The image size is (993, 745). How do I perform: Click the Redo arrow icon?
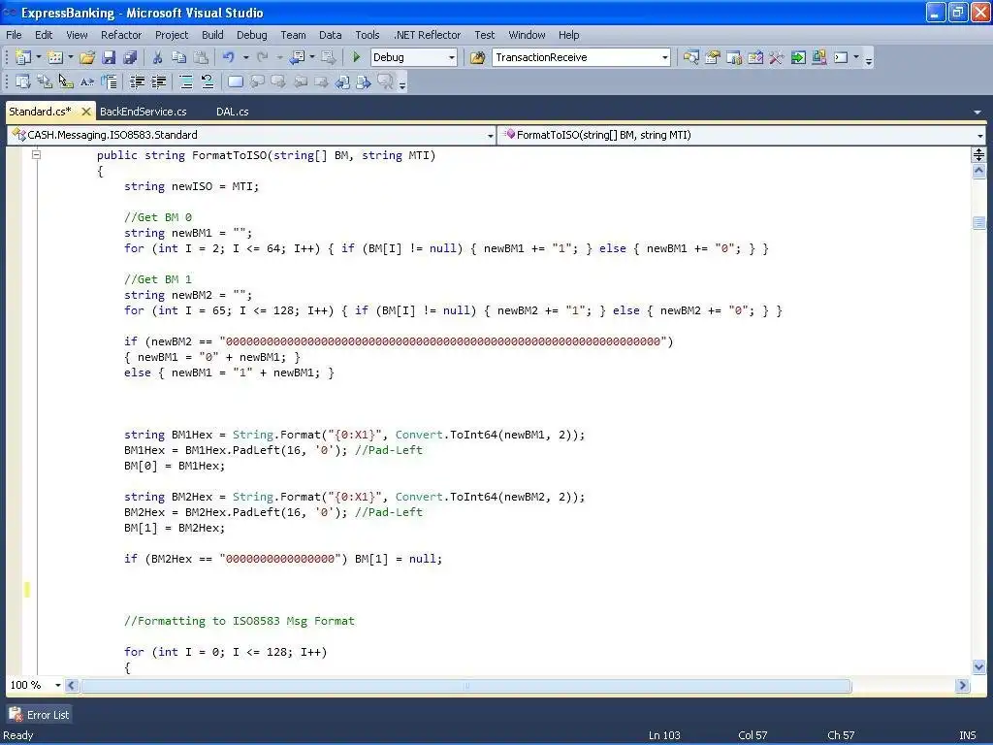tap(262, 57)
